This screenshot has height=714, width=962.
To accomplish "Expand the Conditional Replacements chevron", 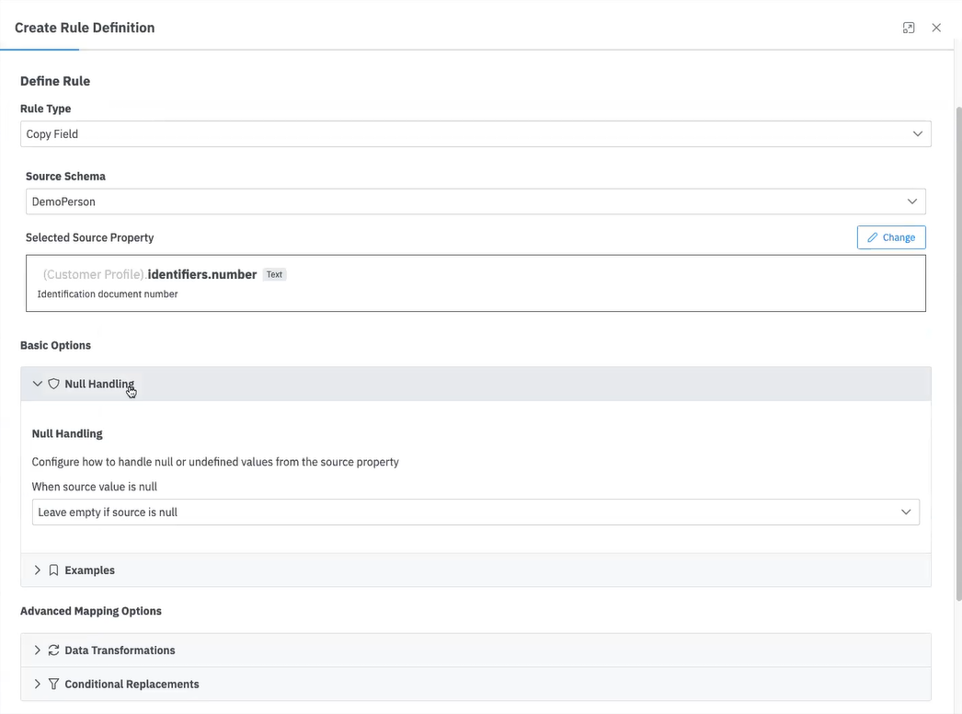I will [38, 685].
